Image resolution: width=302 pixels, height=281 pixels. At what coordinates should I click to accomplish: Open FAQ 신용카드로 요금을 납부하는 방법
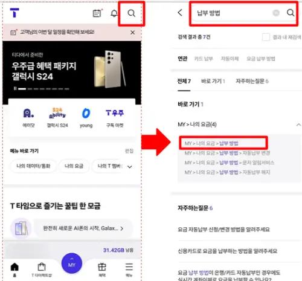(x=228, y=251)
